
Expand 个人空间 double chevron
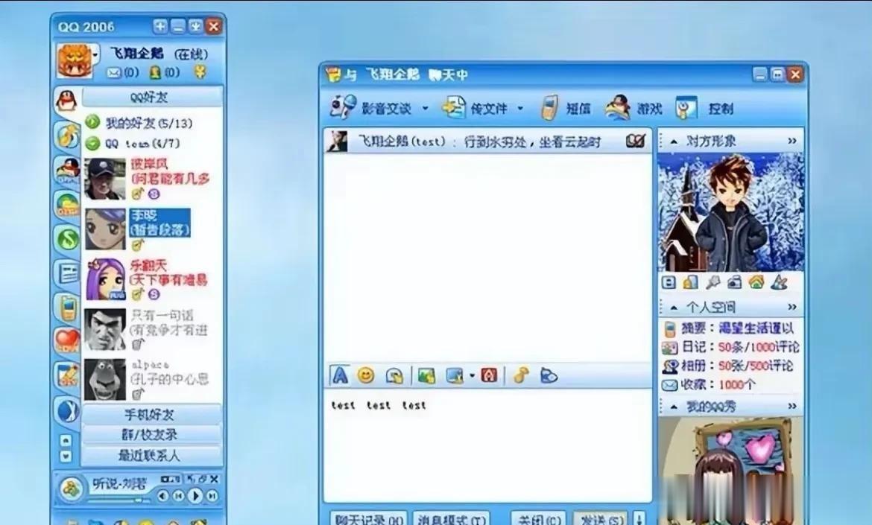tap(792, 307)
